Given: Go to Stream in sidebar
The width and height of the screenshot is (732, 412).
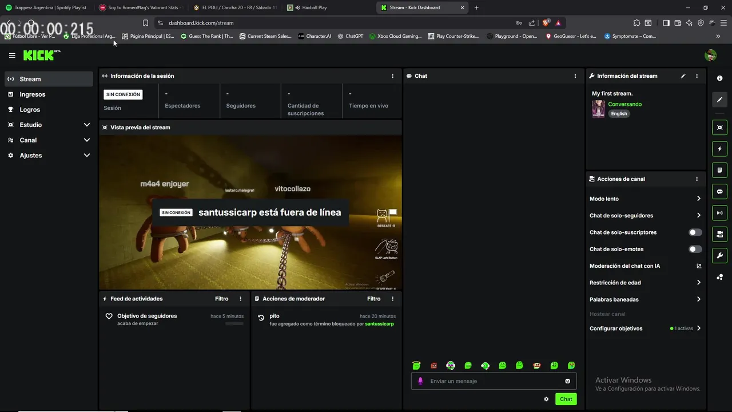Looking at the screenshot, I should click(49, 79).
